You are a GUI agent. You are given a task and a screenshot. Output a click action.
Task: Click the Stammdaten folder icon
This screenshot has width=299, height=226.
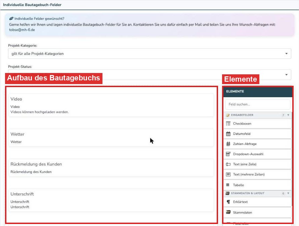point(228,212)
